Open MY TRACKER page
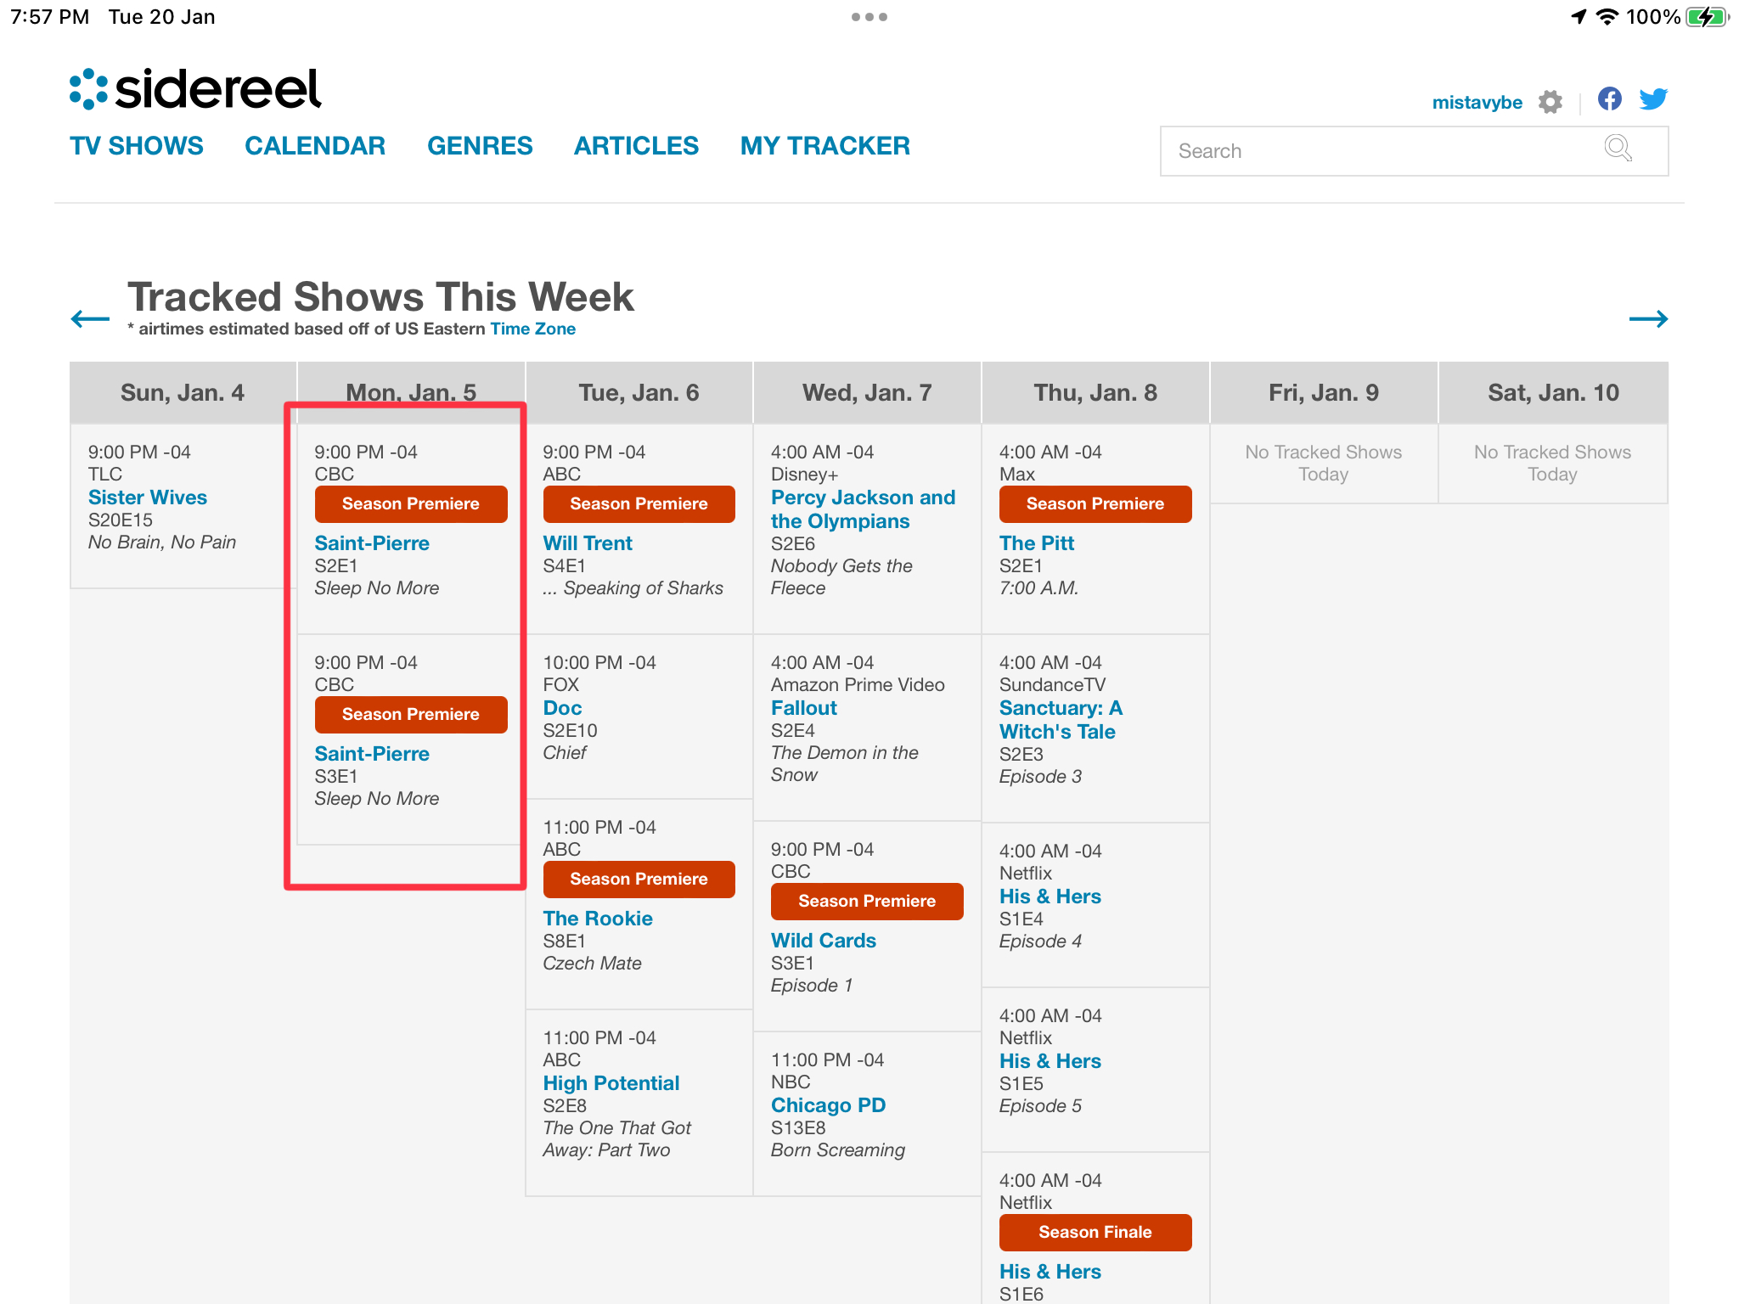Viewport: 1739px width, 1304px height. click(824, 146)
